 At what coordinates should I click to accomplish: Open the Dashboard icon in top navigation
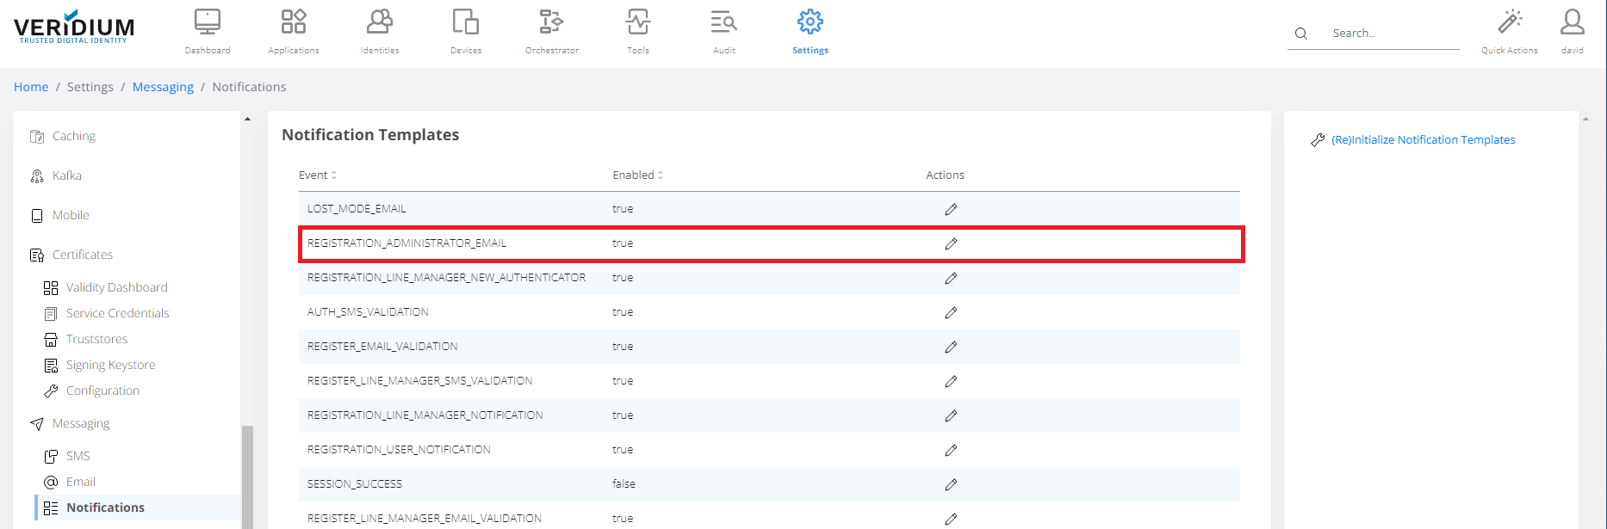(208, 22)
